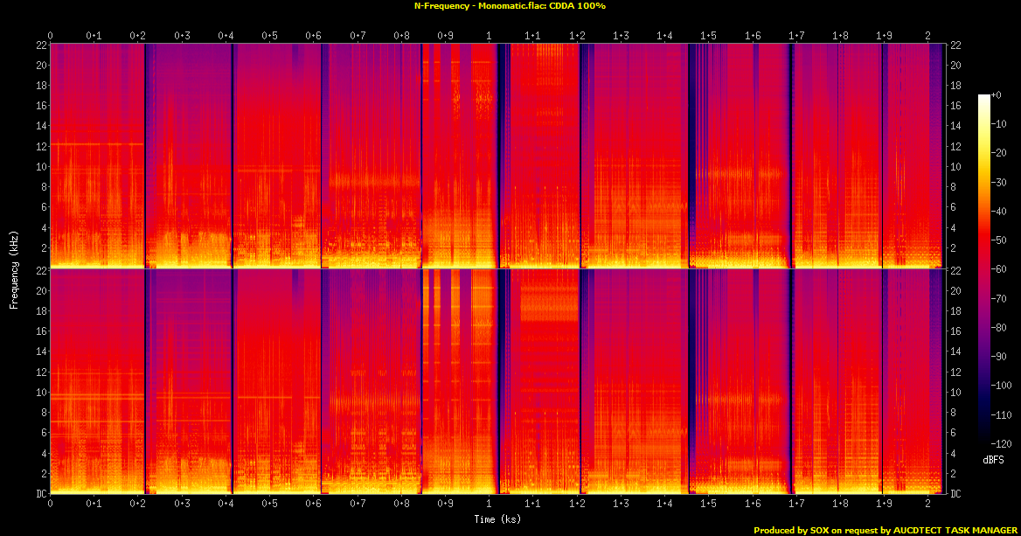The height and width of the screenshot is (536, 1021).
Task: Pick the 2 ks marker on bottom time axis
Action: [927, 505]
